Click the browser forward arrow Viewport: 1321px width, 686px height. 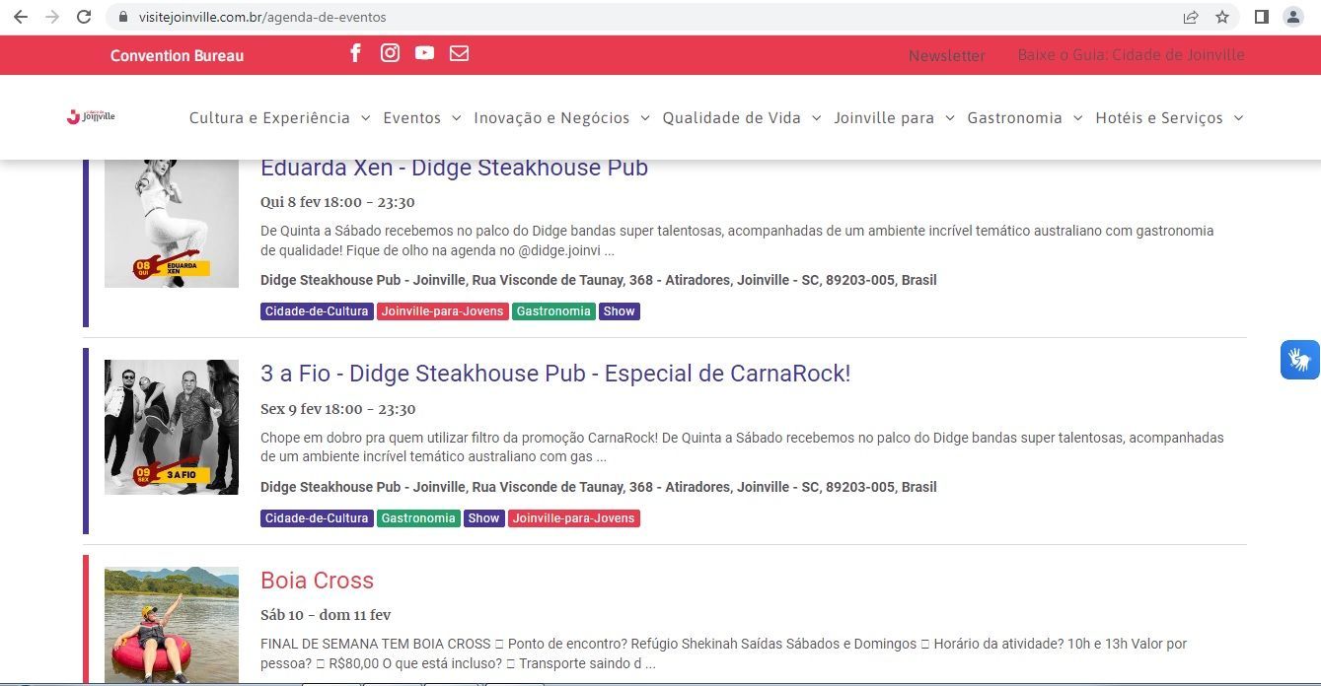tap(52, 17)
